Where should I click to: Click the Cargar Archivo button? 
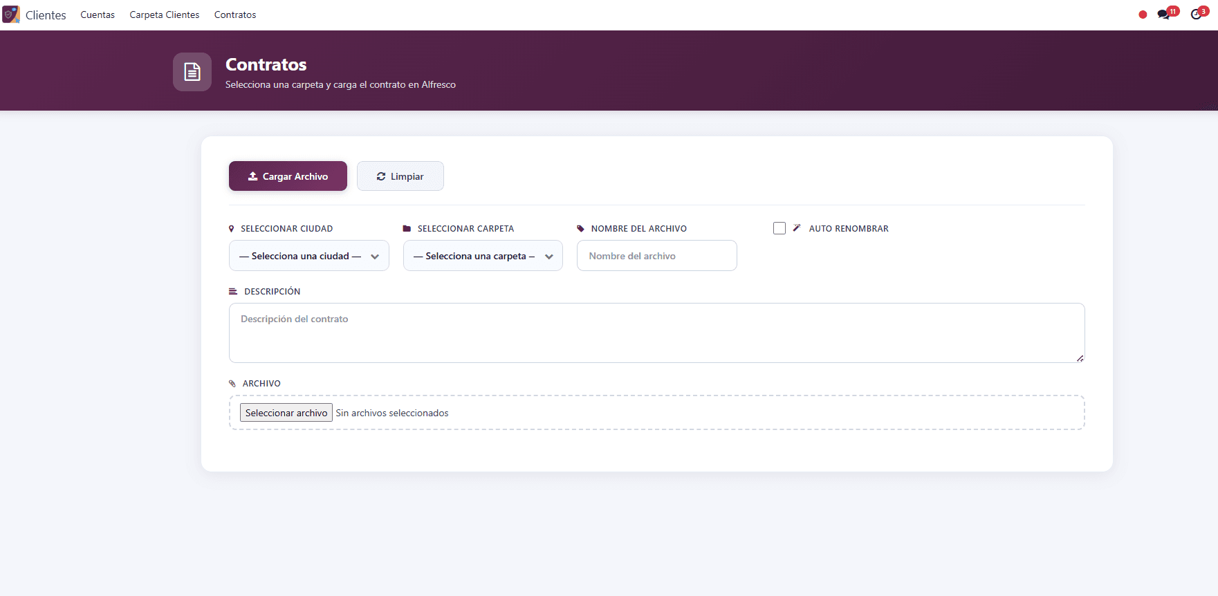click(x=288, y=176)
